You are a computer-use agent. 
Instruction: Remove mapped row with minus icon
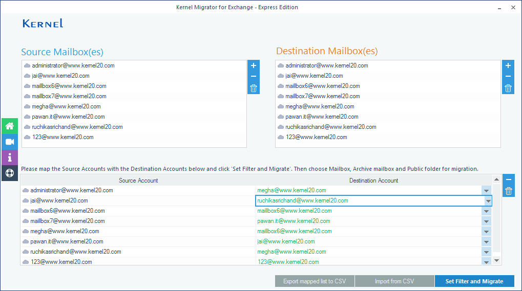point(508,180)
